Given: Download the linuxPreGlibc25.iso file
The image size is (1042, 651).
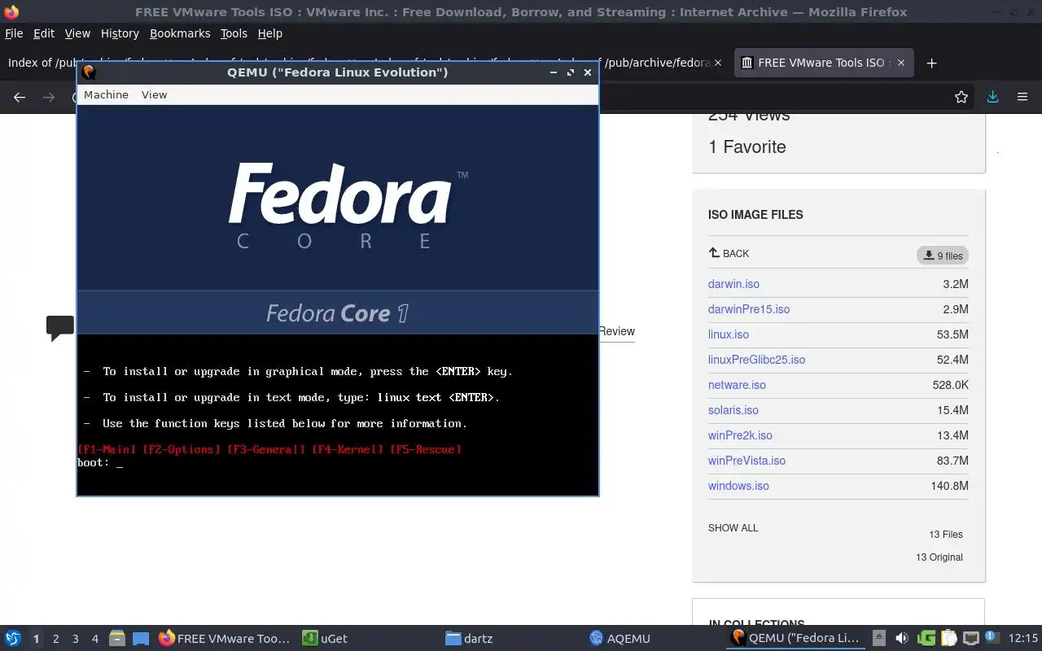Looking at the screenshot, I should 756,360.
